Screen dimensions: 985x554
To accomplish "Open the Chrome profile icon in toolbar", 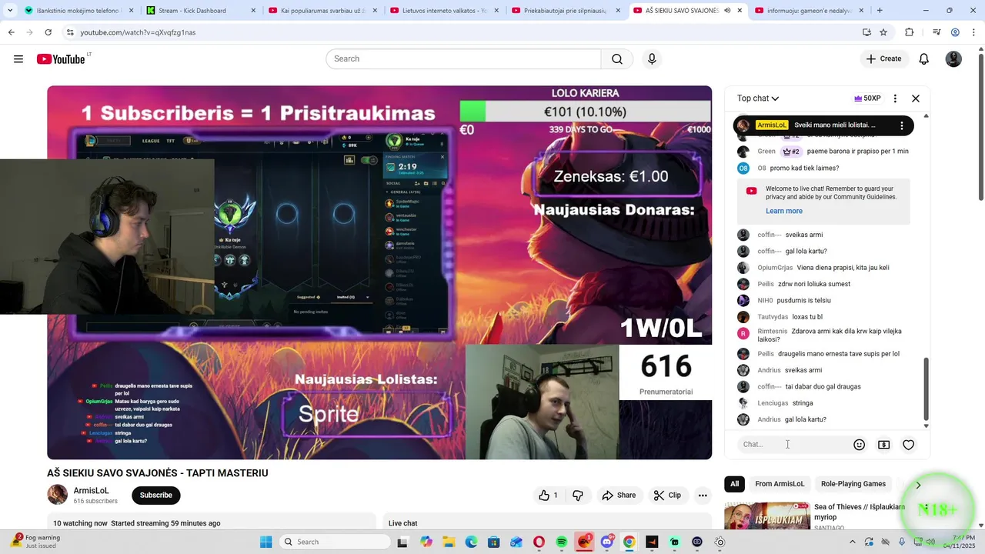I will (955, 32).
